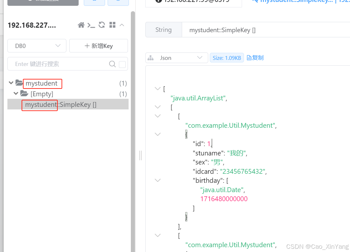The width and height of the screenshot is (350, 252).
Task: Refresh the connection with the reload icon
Action: pyautogui.click(x=102, y=25)
